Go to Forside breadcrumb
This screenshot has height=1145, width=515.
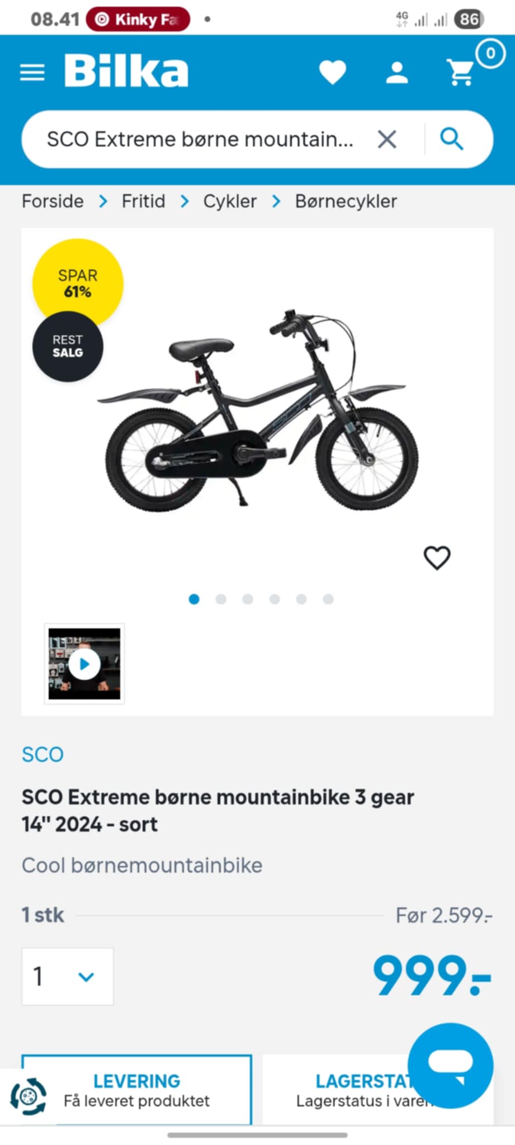53,201
